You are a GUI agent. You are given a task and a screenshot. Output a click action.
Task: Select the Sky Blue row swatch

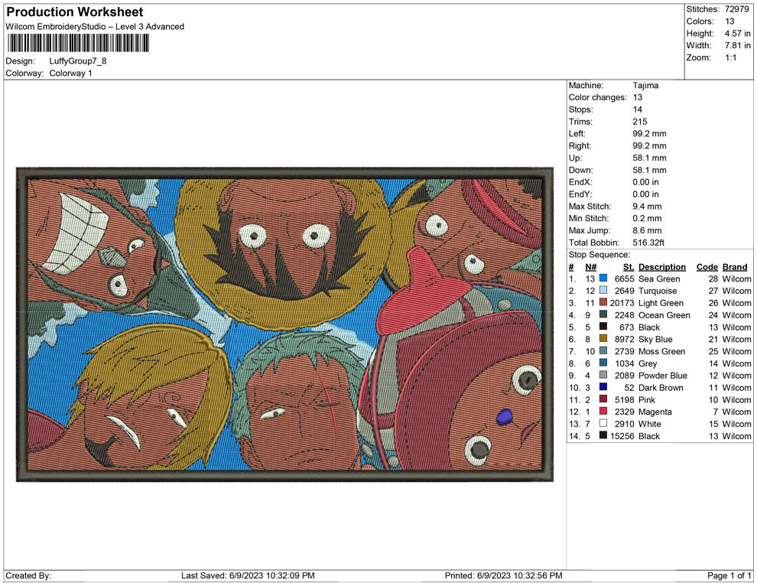point(603,339)
